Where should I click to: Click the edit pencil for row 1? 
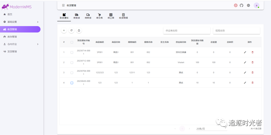[x=245, y=52]
